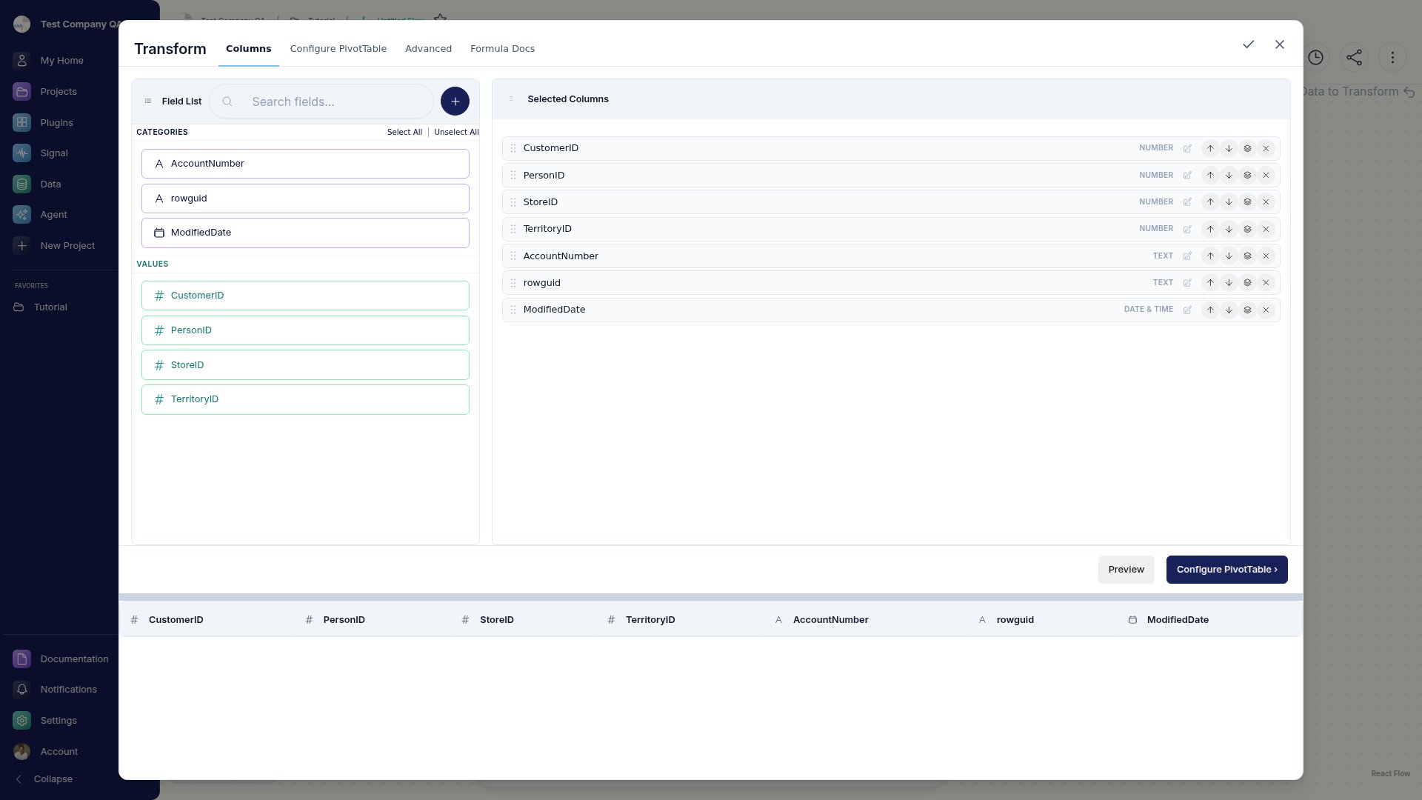This screenshot has height=800, width=1422.
Task: Toggle PersonID field in values
Action: click(x=305, y=330)
